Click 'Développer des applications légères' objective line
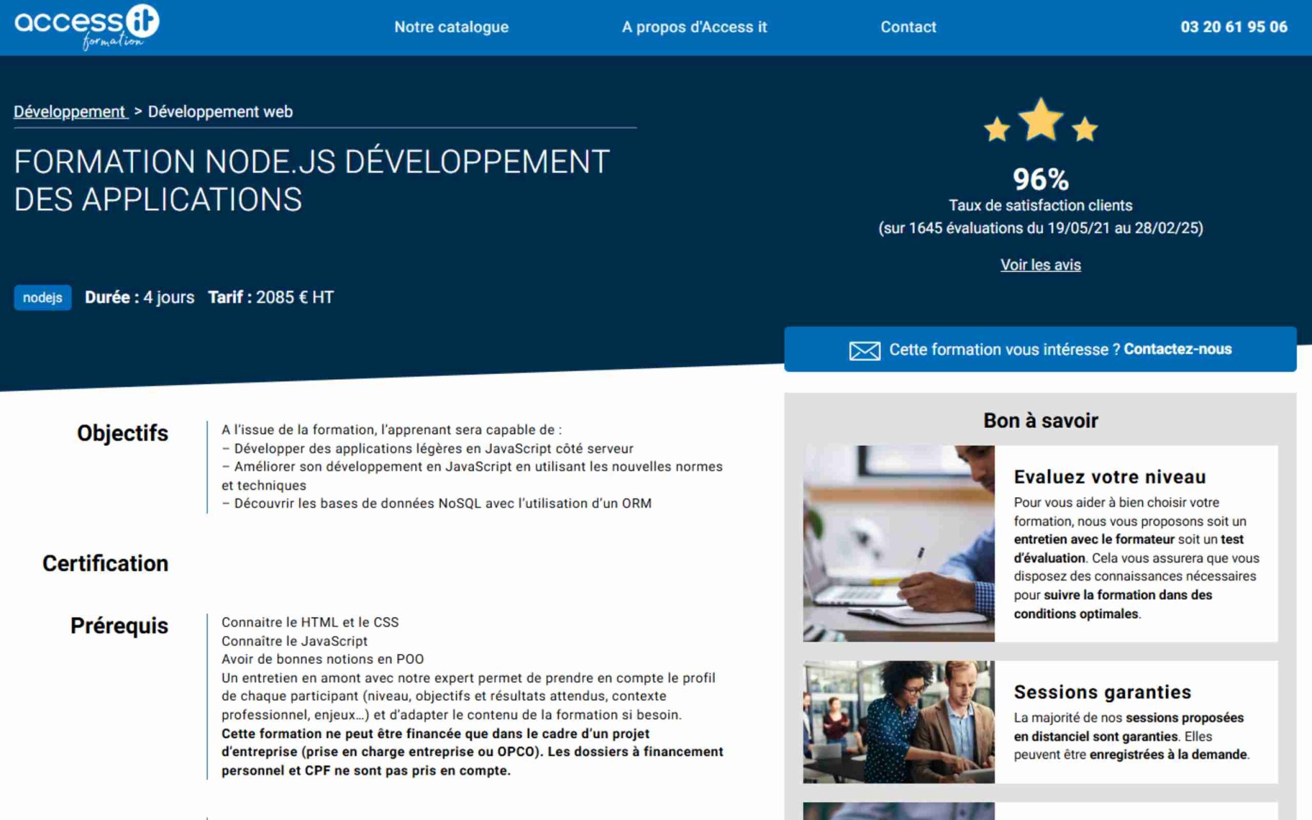This screenshot has width=1312, height=820. coord(427,448)
